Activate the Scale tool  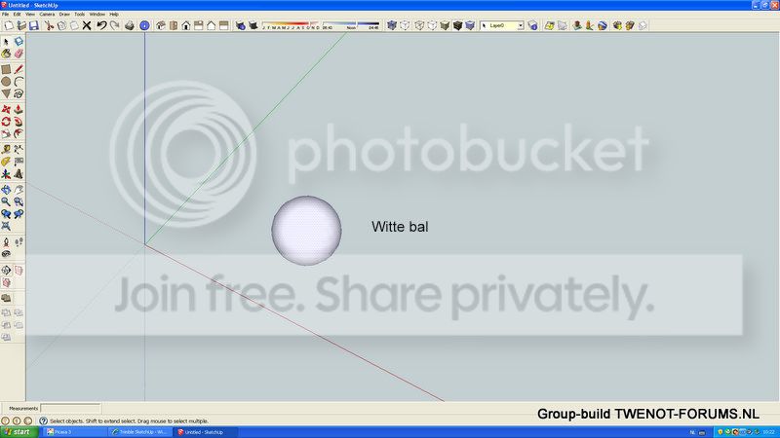click(6, 133)
